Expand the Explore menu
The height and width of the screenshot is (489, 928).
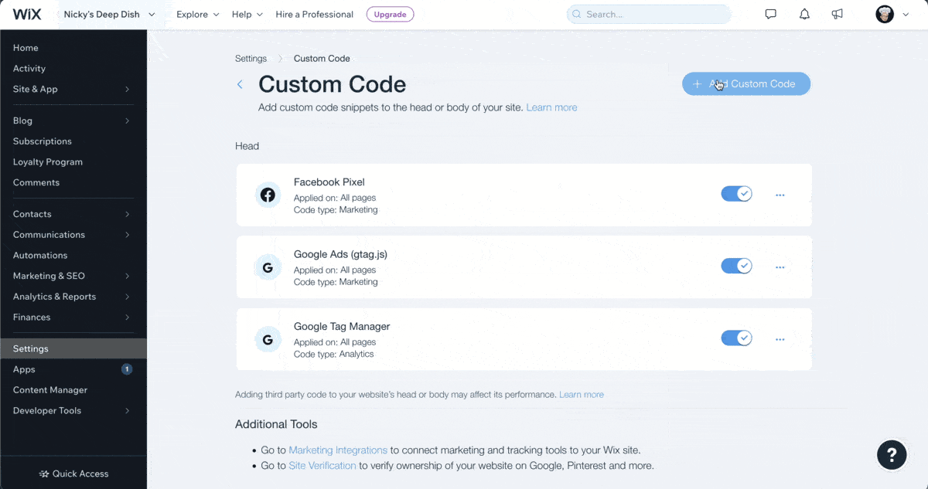coord(197,14)
